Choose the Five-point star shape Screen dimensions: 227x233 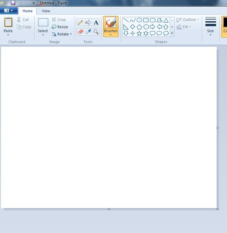pos(139,33)
